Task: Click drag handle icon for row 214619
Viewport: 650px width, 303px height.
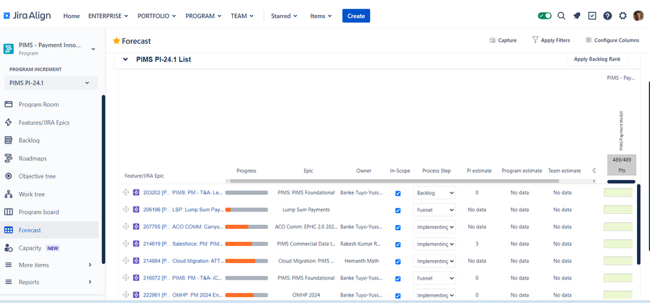Action: (x=126, y=244)
